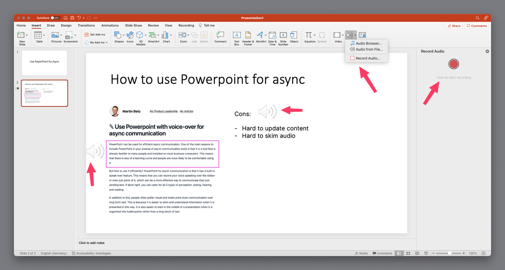Viewport: 505px width, 270px height.
Task: Switch to the Home tab
Action: 21,26
